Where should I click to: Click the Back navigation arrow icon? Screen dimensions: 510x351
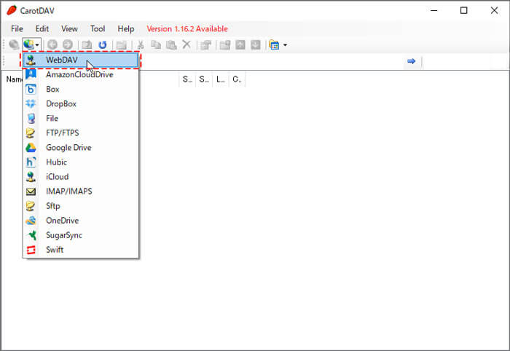tap(52, 44)
